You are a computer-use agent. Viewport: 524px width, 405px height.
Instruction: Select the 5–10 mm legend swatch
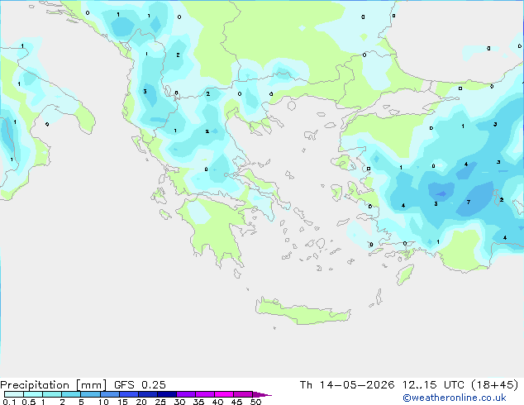pyautogui.click(x=90, y=394)
